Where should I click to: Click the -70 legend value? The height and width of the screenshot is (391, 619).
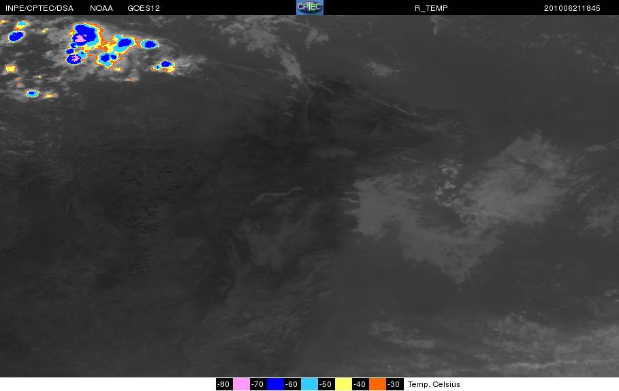pyautogui.click(x=258, y=384)
